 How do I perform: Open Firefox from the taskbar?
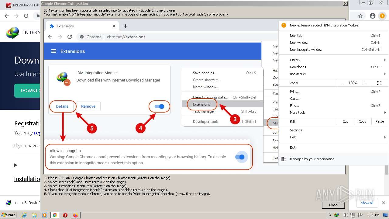pos(75,215)
